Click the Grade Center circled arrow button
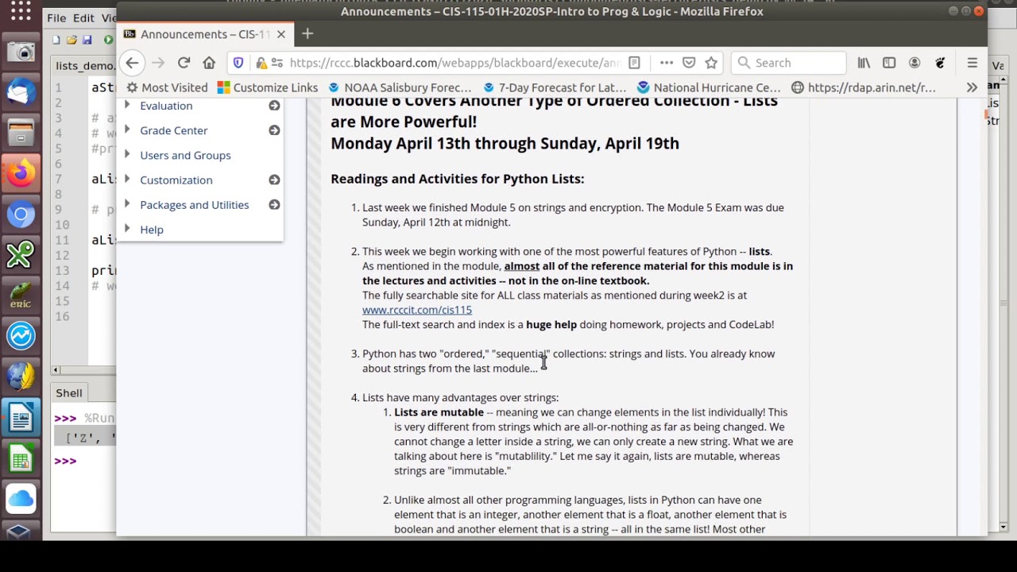The height and width of the screenshot is (572, 1017). (x=274, y=130)
